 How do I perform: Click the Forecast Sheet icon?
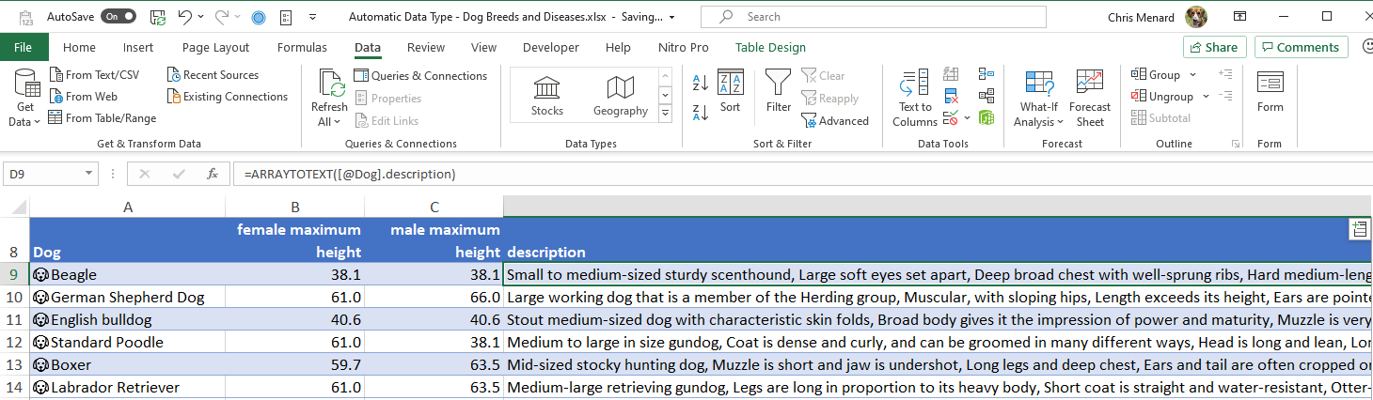(1090, 97)
